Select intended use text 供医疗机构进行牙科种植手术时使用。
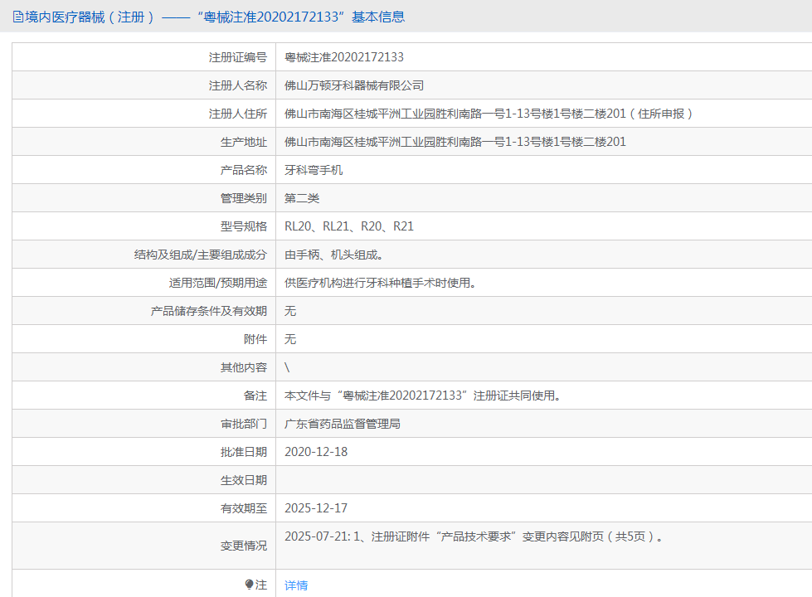This screenshot has width=812, height=597. (381, 283)
